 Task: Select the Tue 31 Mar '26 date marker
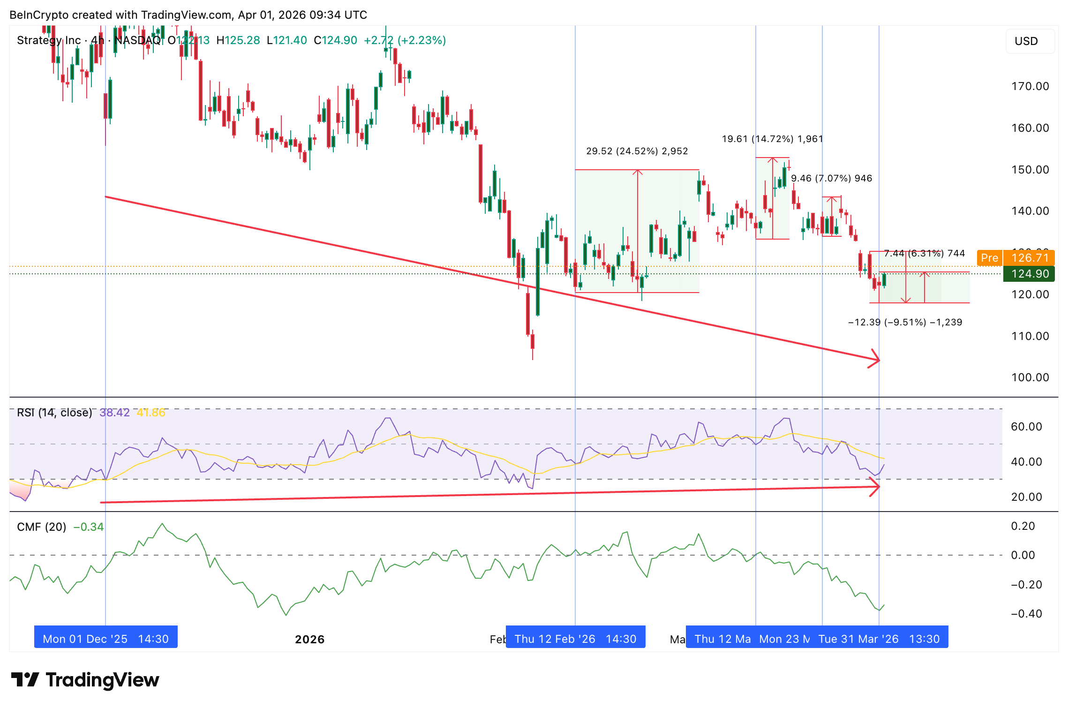879,639
